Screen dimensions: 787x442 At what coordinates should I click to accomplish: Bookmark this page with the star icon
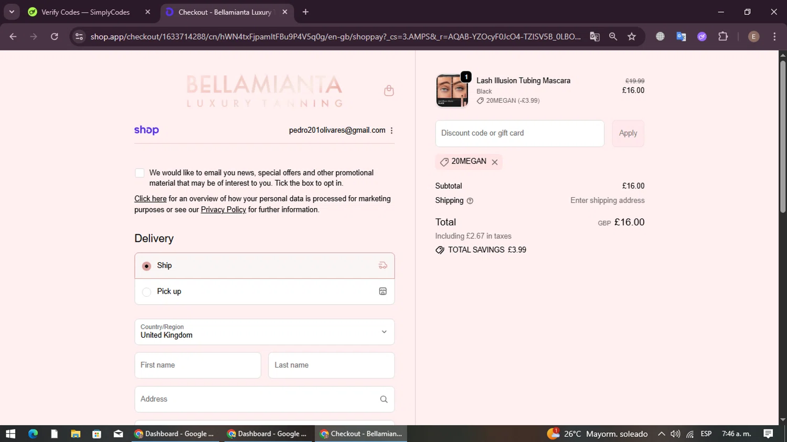click(x=632, y=37)
